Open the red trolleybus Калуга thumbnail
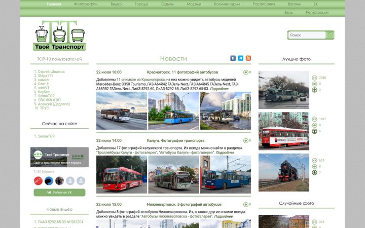This screenshot has height=228, width=365. [122, 174]
